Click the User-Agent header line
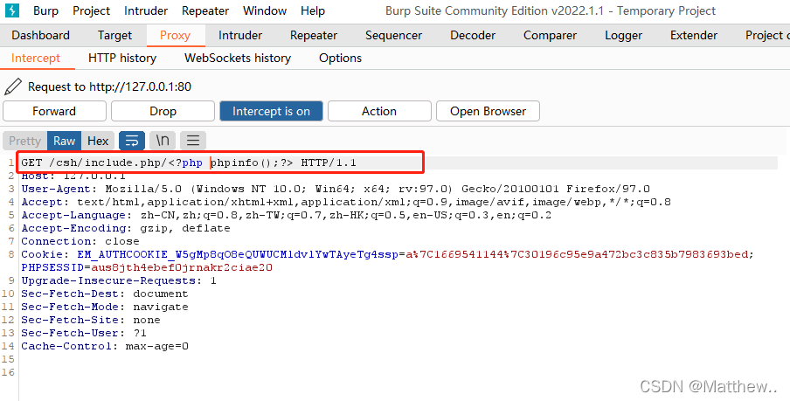 tap(335, 190)
